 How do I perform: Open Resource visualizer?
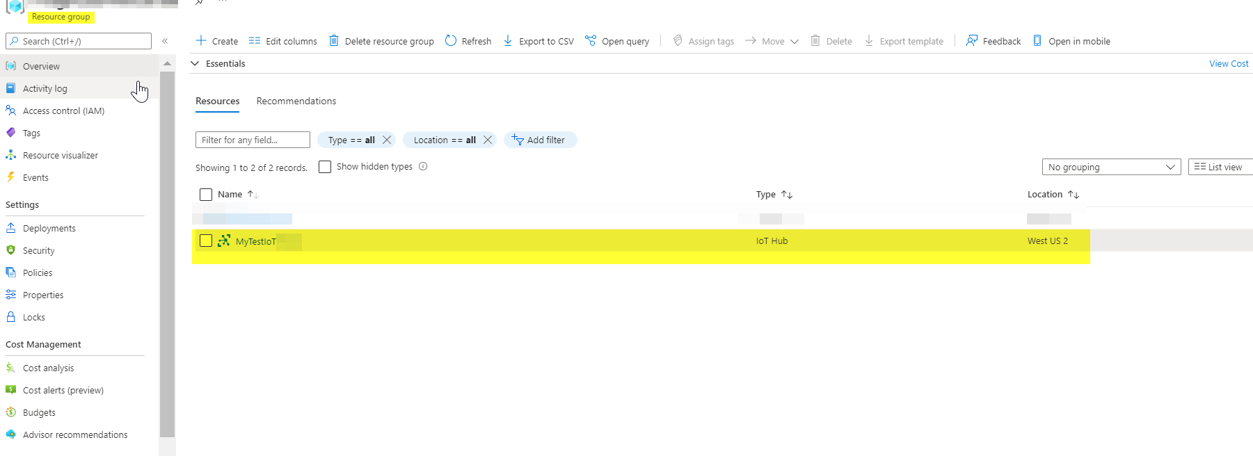[79, 155]
